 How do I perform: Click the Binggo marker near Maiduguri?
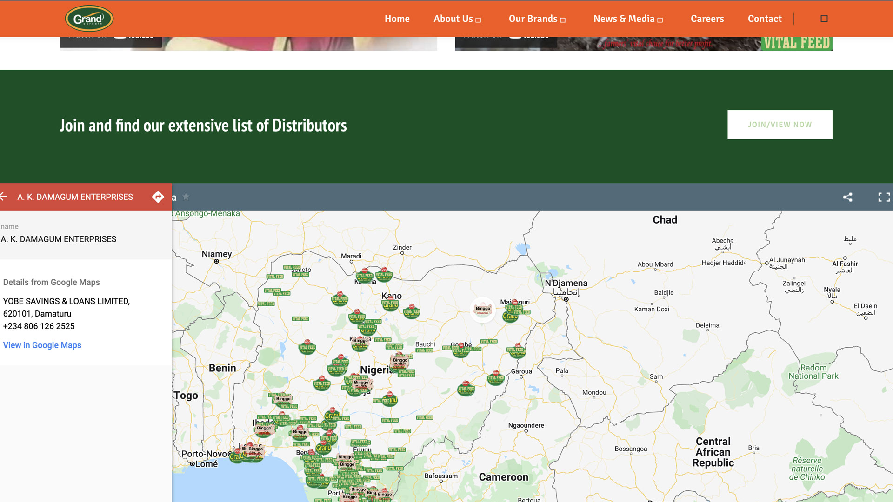coord(483,310)
